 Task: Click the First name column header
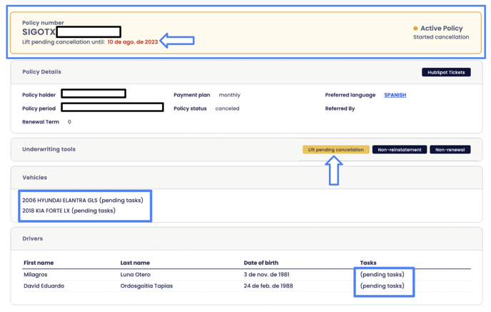point(39,263)
